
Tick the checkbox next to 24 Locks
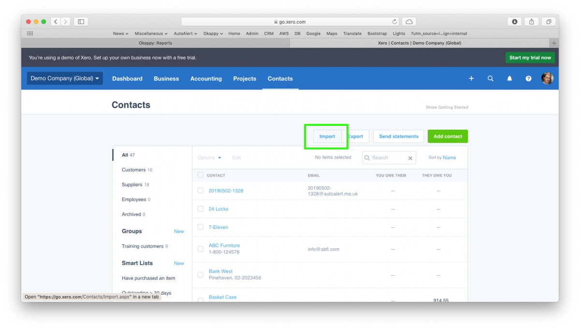tap(200, 209)
